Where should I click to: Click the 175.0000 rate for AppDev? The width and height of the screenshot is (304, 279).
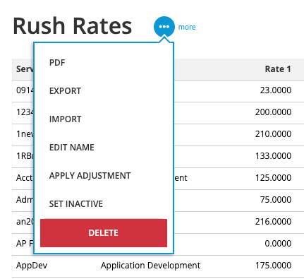point(273,266)
